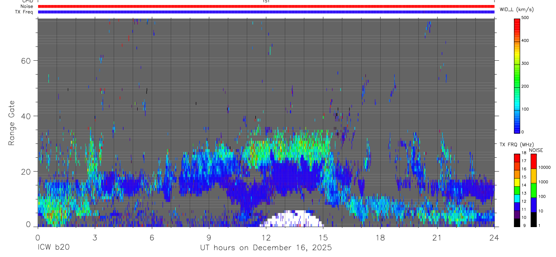Select the red 17–18 MHz TX FRQ swatch

(x=517, y=158)
